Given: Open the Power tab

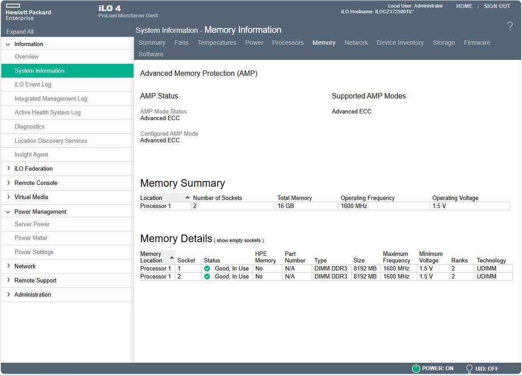Looking at the screenshot, I should point(254,43).
